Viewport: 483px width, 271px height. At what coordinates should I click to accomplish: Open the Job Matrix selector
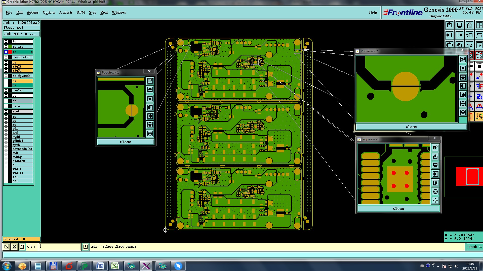click(22, 34)
